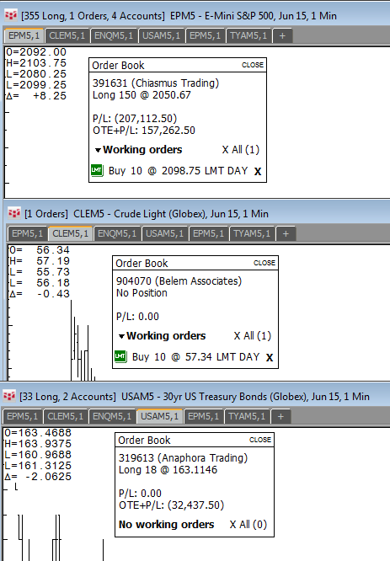Click the red chart icon in the EPM5 window title

coord(11,15)
